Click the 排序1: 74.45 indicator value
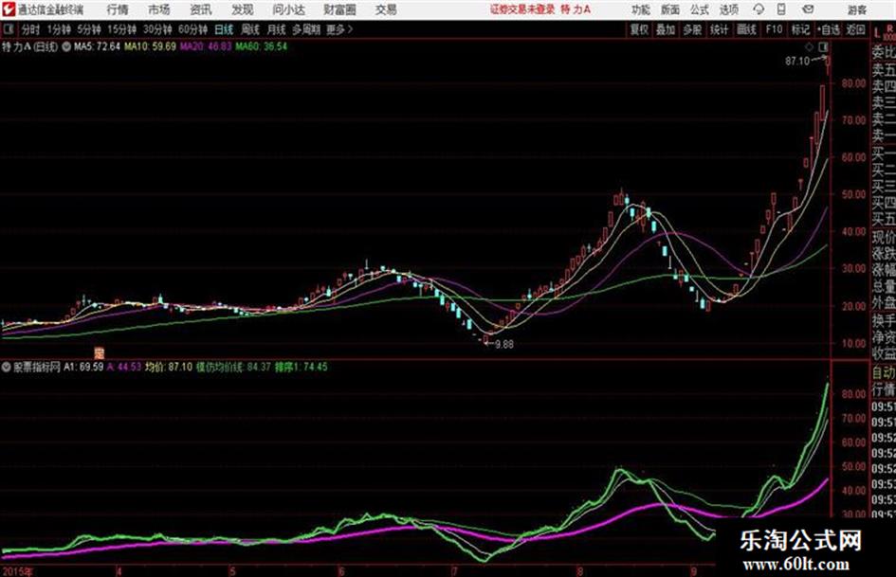The width and height of the screenshot is (896, 577). pyautogui.click(x=302, y=367)
